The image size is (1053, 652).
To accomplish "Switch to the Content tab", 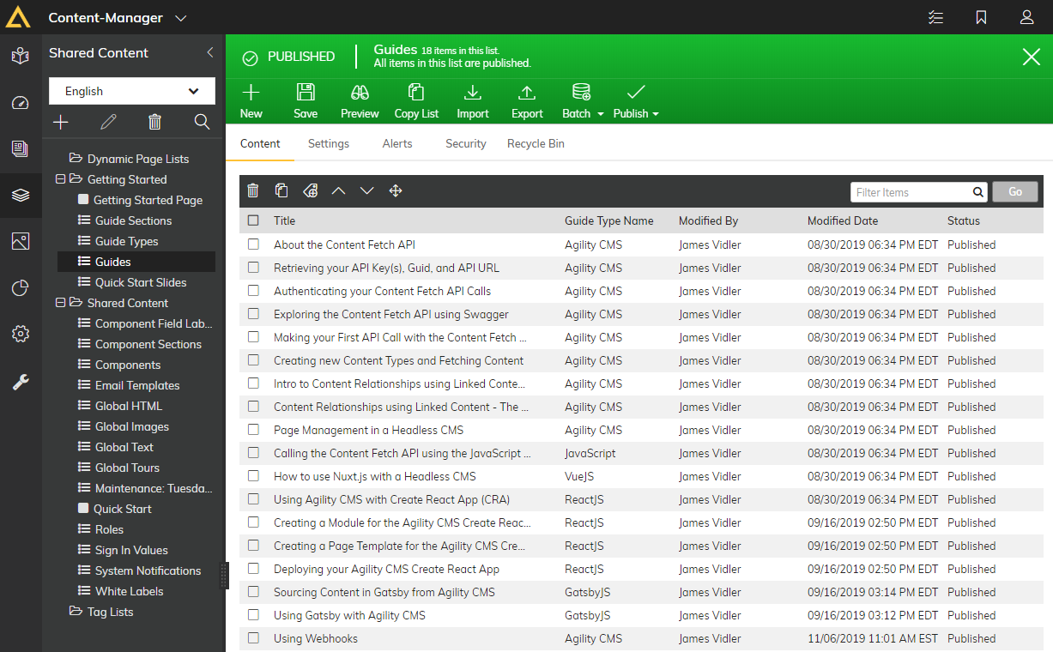I will coord(260,143).
